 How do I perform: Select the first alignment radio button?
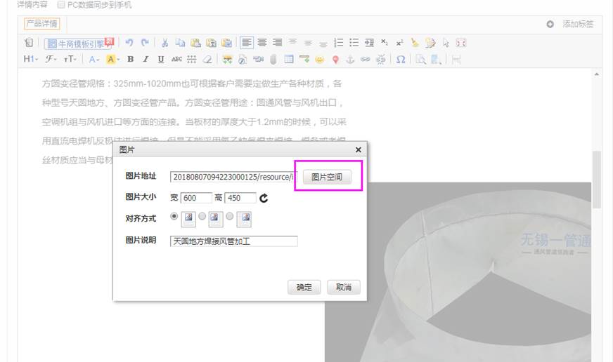tap(174, 216)
